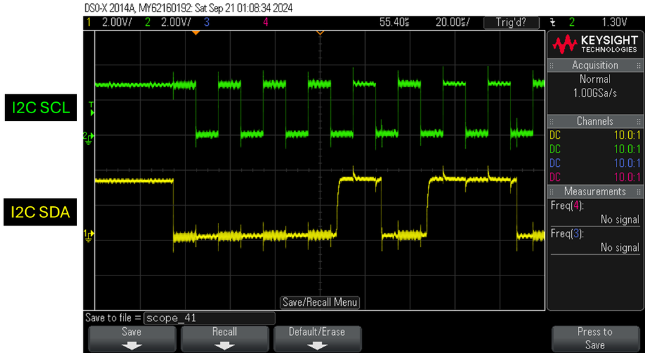Click the solid orange trigger time marker

pos(196,32)
